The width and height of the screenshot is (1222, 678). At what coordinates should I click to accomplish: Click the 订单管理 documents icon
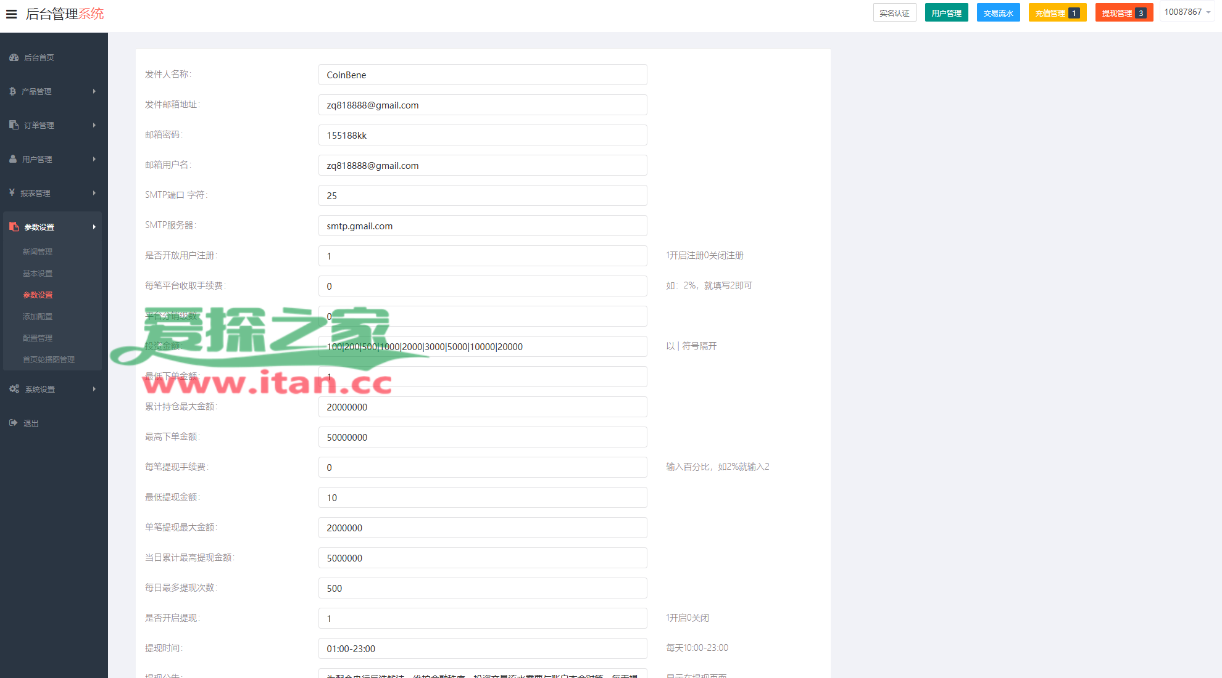coord(14,125)
